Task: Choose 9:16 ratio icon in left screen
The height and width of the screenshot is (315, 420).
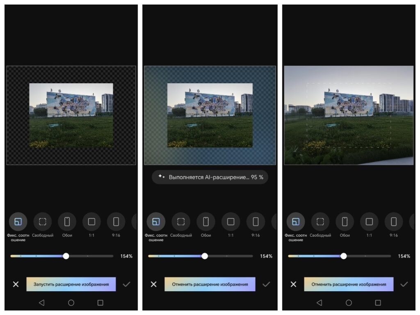Action: click(x=116, y=221)
